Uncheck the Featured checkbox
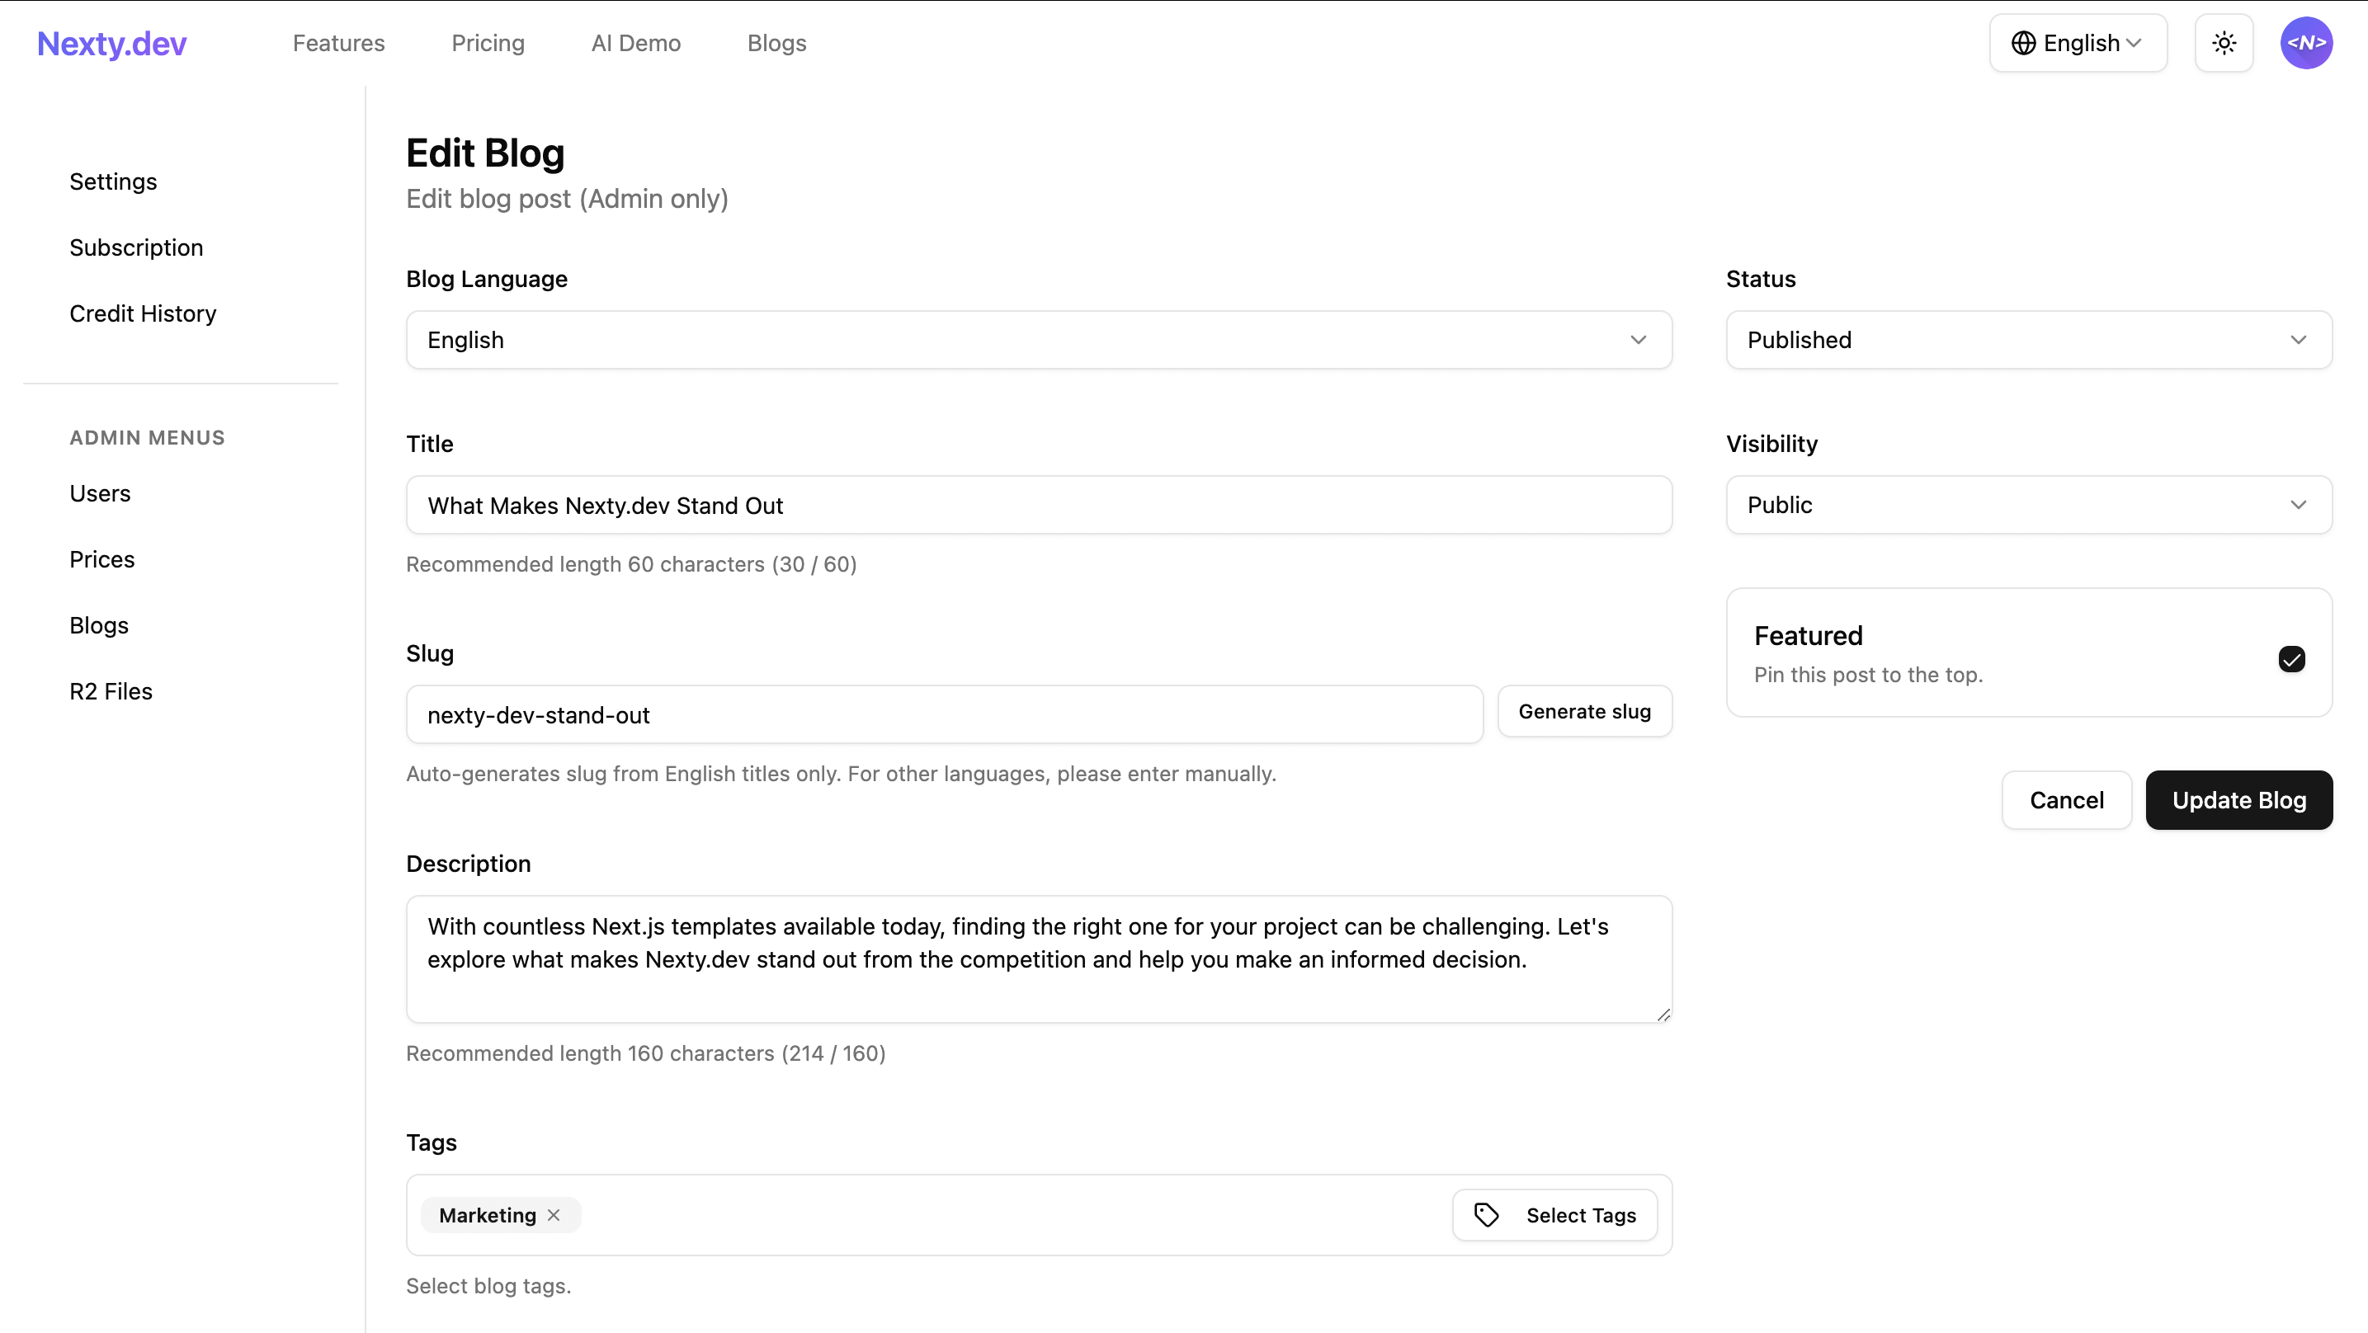This screenshot has width=2368, height=1333. click(2292, 659)
